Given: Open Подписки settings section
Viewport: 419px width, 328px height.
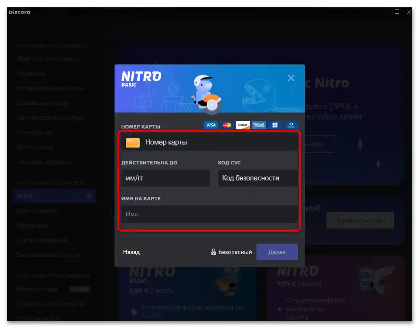Looking at the screenshot, I should (32, 225).
